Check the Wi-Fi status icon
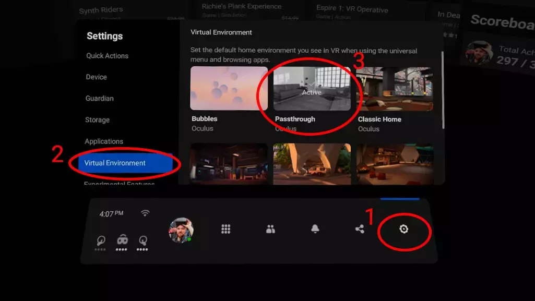 (145, 213)
